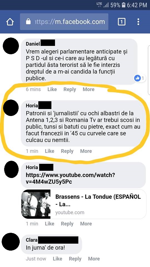Reply to Daniel's comment about alegeri parlamentare
This screenshot has height=267, width=150.
(70, 89)
